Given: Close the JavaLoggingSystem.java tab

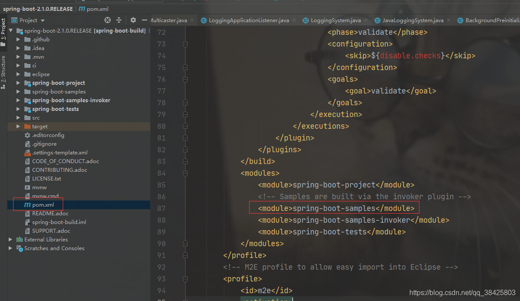Looking at the screenshot, I should [449, 20].
